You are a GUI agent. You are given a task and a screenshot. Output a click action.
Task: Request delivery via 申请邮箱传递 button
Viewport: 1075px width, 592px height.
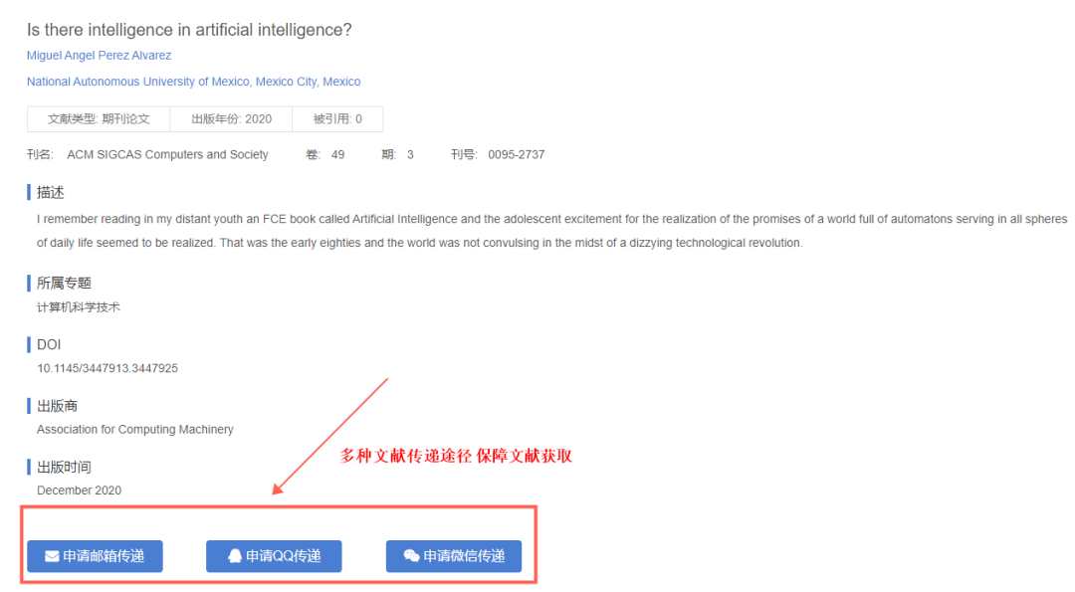click(x=96, y=556)
